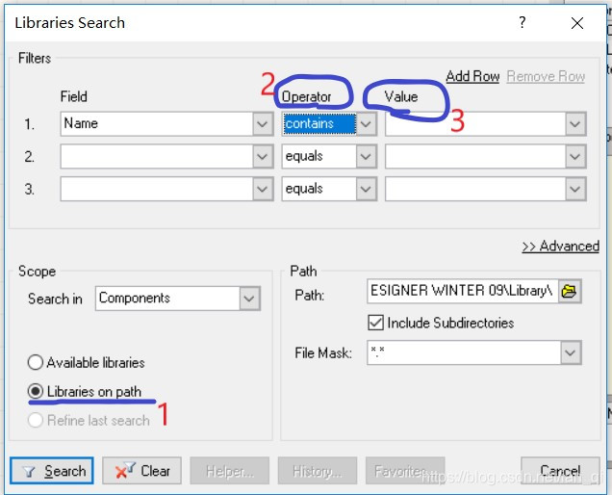Open the Advanced filter options link
This screenshot has height=495, width=612.
point(560,247)
